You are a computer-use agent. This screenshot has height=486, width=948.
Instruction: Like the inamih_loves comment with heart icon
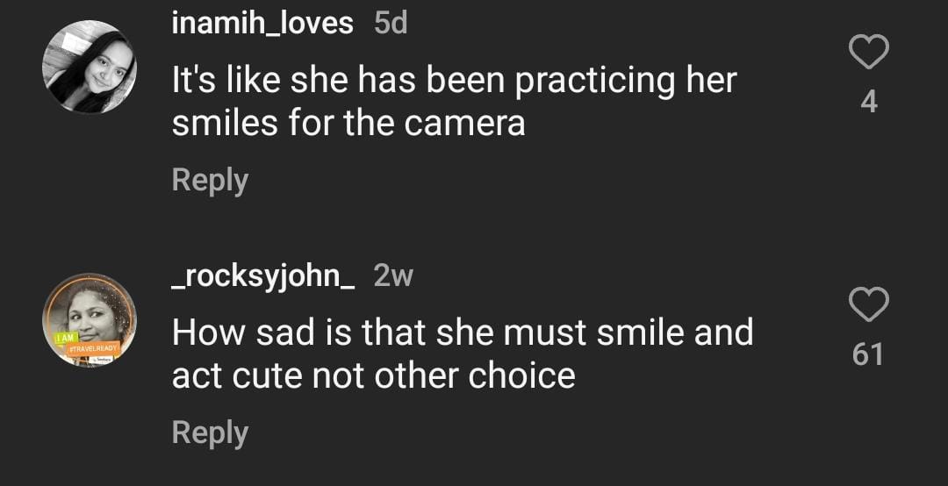click(869, 54)
